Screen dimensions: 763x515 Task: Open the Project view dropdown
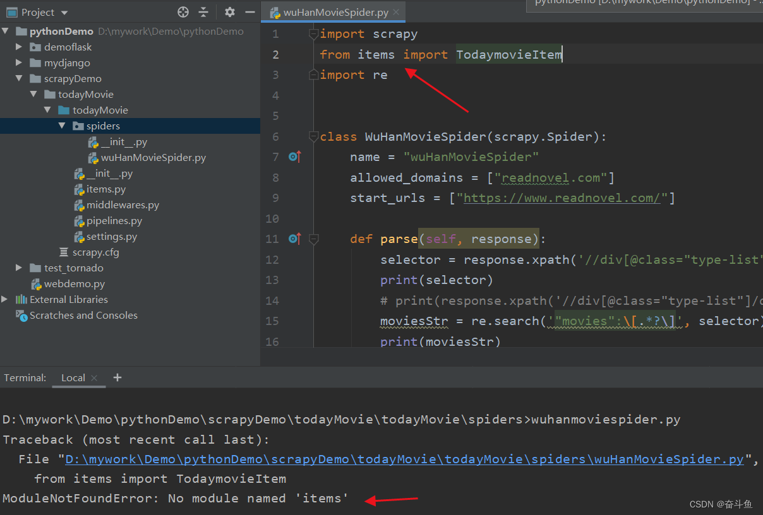pyautogui.click(x=64, y=13)
